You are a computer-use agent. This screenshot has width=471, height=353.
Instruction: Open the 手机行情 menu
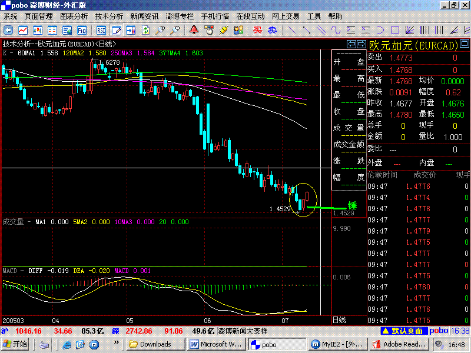tap(215, 16)
